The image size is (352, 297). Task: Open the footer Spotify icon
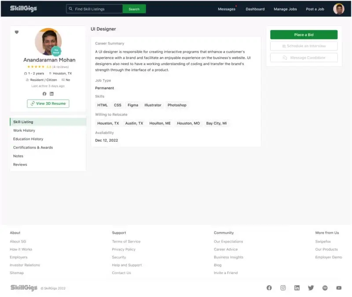pos(325,288)
